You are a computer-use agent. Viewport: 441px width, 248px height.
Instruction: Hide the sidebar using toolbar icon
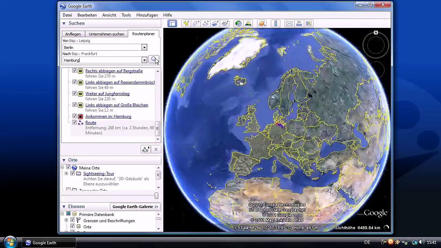pyautogui.click(x=172, y=23)
